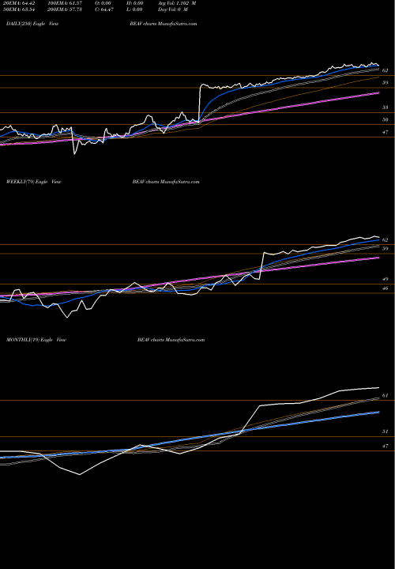
Task: Click the WEEKLY(79) Eagle View label
Action: pyautogui.click(x=34, y=182)
